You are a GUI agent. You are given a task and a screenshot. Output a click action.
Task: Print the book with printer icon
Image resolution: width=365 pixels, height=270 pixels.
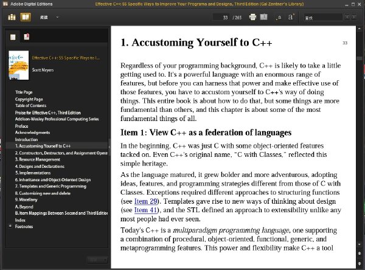click(252, 17)
